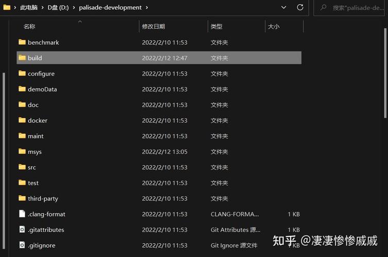This screenshot has width=388, height=257.
Task: Click the CLANG-FORMA... type cell
Action: pos(235,214)
